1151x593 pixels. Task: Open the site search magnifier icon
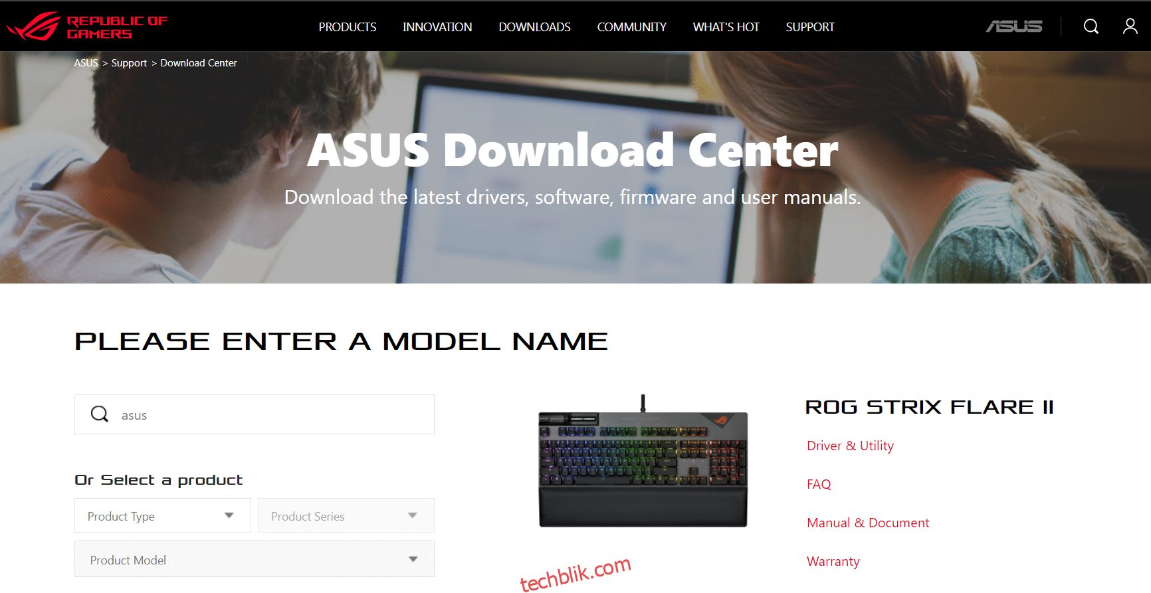pyautogui.click(x=1091, y=27)
